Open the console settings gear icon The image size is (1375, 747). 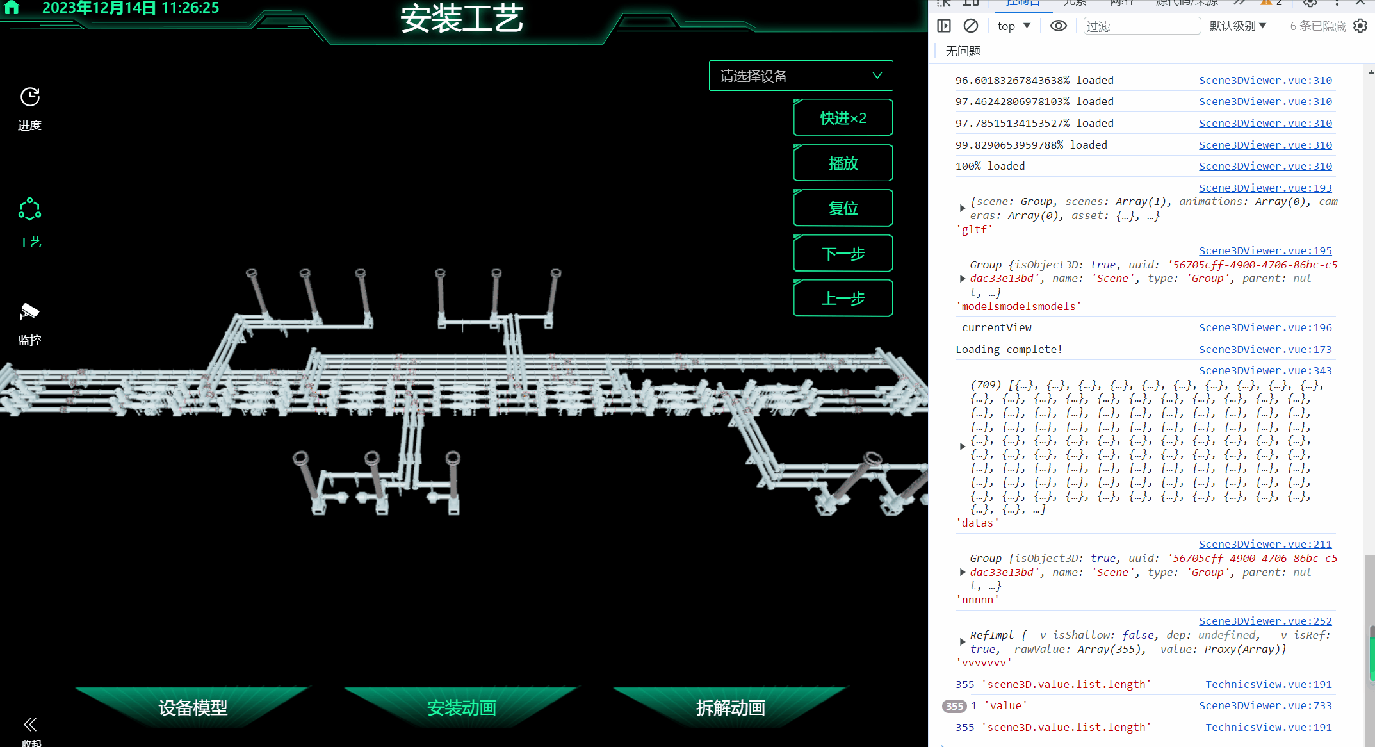(x=1360, y=26)
